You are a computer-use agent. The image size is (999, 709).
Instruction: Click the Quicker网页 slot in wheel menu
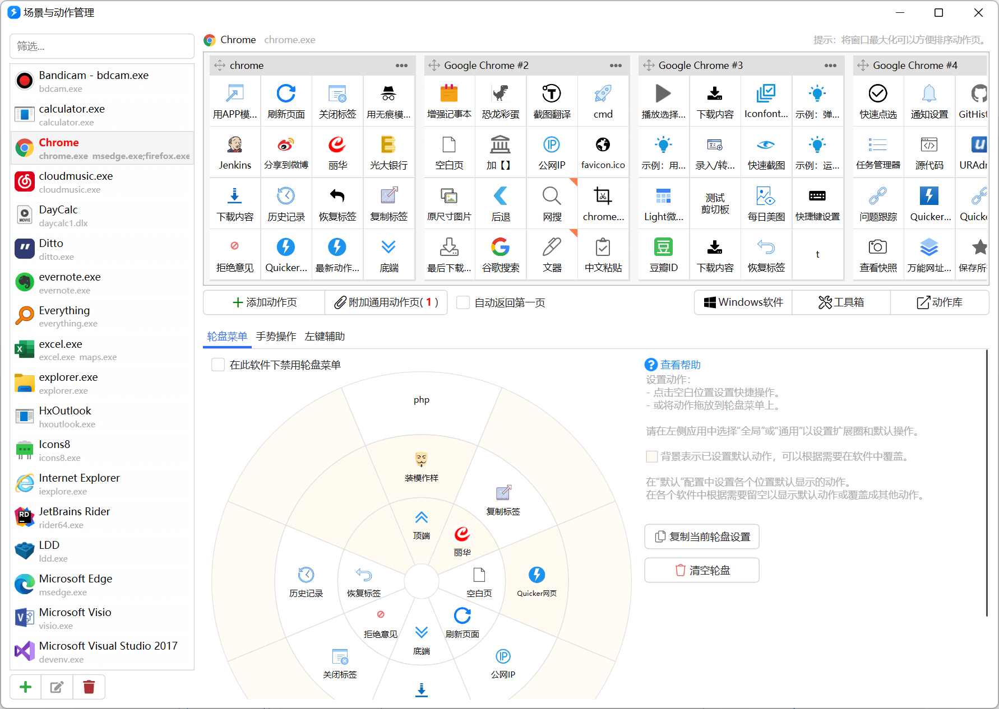536,581
